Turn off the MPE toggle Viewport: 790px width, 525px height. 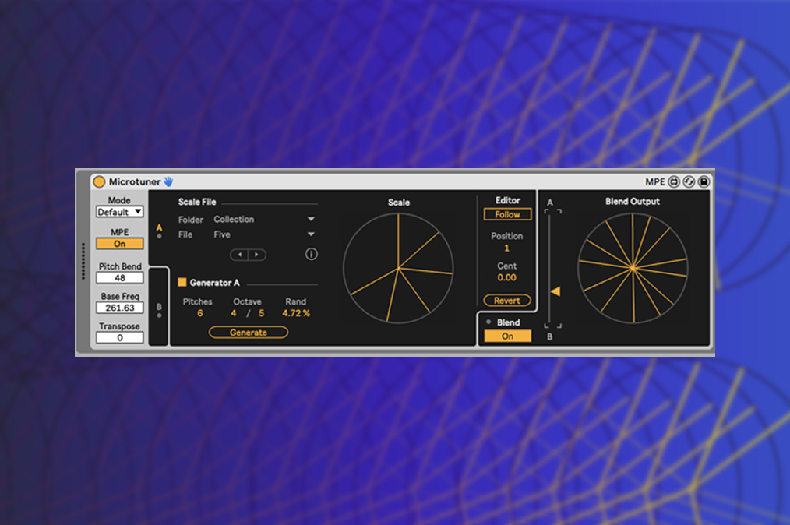pyautogui.click(x=118, y=243)
